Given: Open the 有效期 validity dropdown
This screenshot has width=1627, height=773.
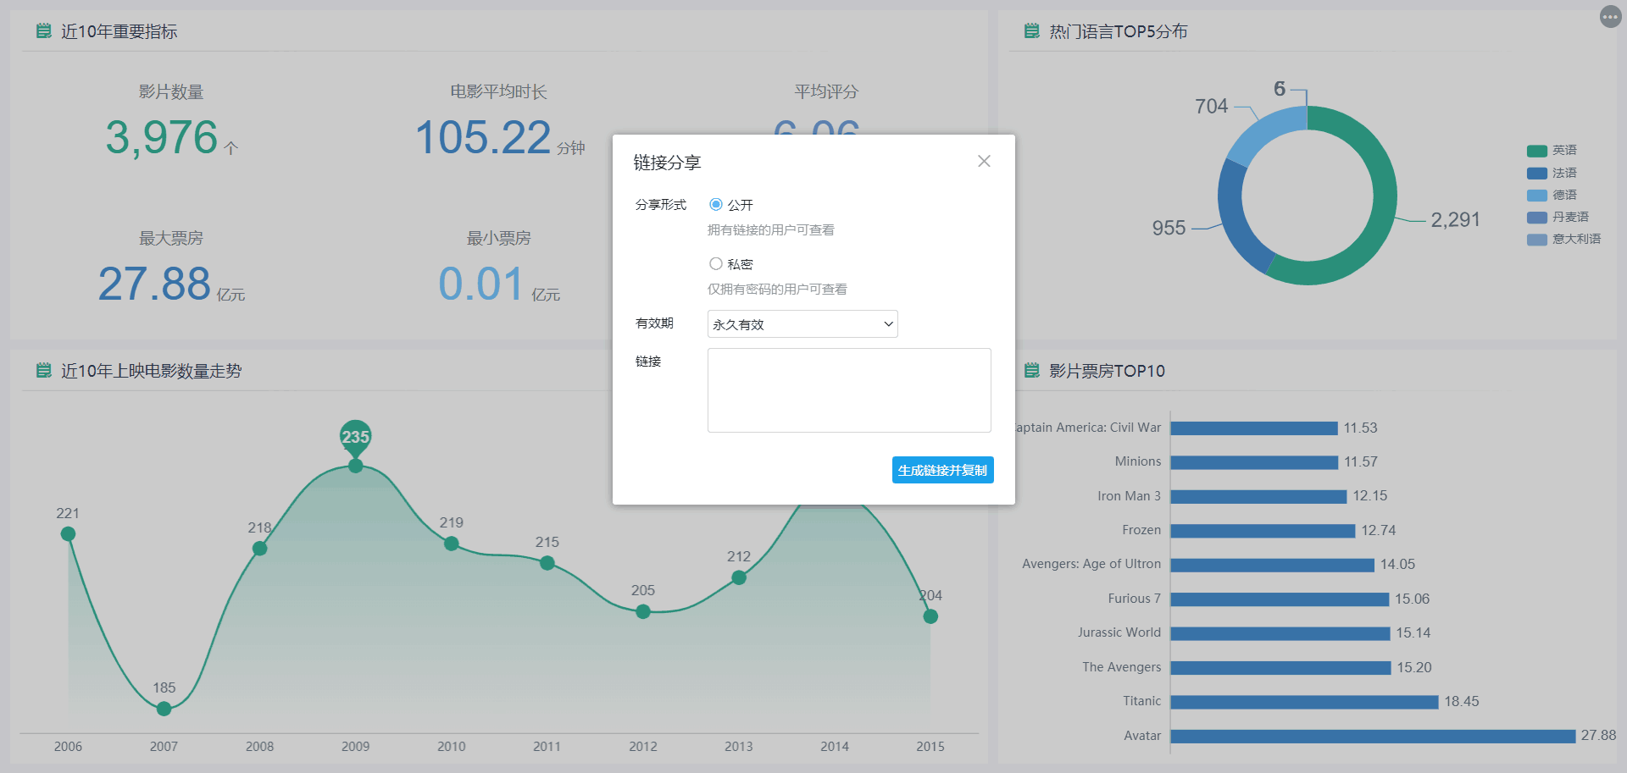Looking at the screenshot, I should click(x=802, y=324).
